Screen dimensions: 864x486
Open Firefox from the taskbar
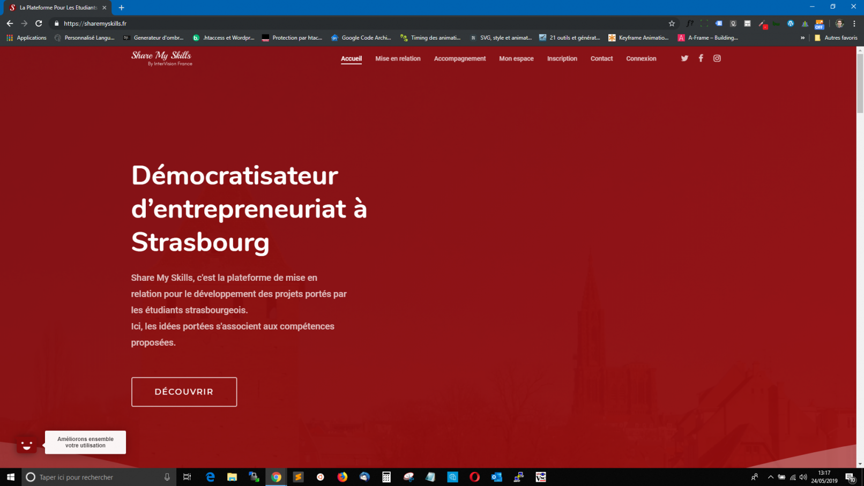[342, 477]
